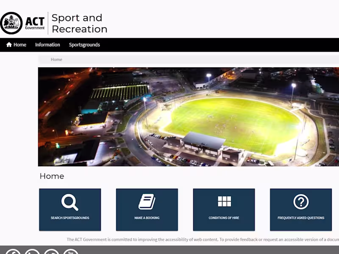This screenshot has height=254, width=339.
Task: Open Frequently Asked Questions label
Action: [301, 218]
